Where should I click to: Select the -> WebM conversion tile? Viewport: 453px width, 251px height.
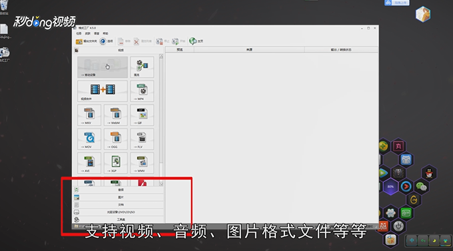pyautogui.click(x=115, y=115)
